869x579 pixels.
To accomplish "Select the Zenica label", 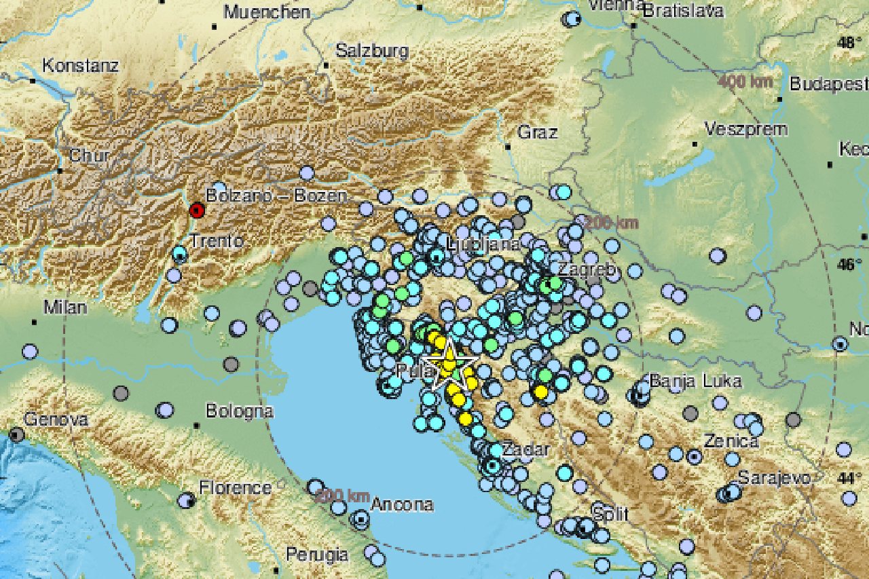I will tap(731, 442).
